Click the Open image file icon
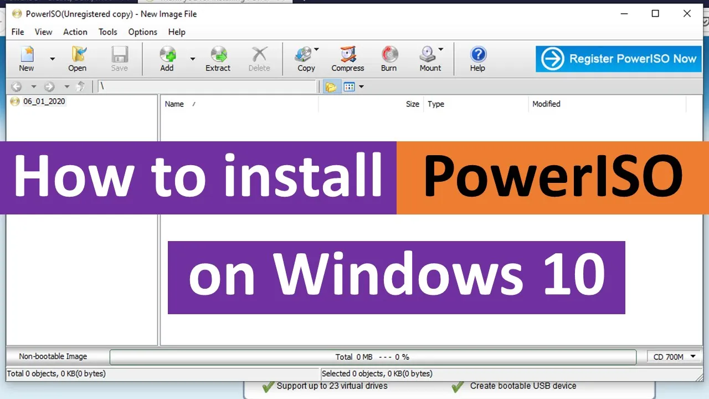709x399 pixels. pyautogui.click(x=77, y=58)
